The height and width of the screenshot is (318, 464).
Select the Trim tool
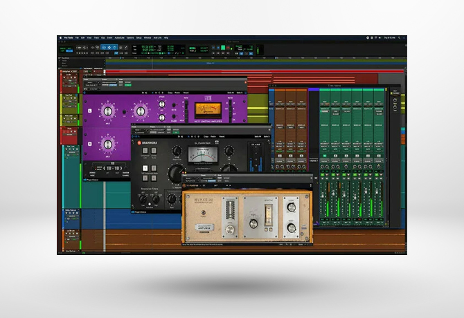point(104,47)
